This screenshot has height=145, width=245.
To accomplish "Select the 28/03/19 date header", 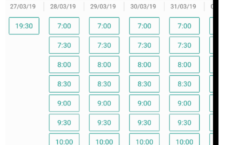I will 63,6.
